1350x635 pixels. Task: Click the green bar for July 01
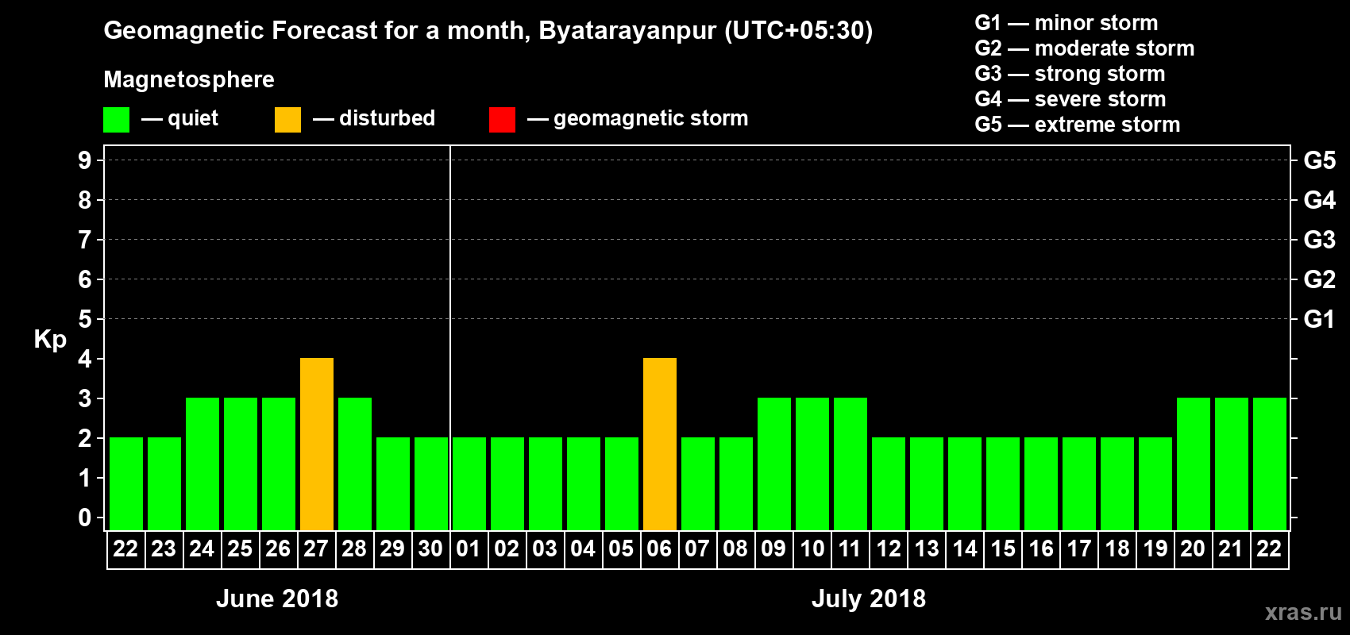(x=469, y=483)
